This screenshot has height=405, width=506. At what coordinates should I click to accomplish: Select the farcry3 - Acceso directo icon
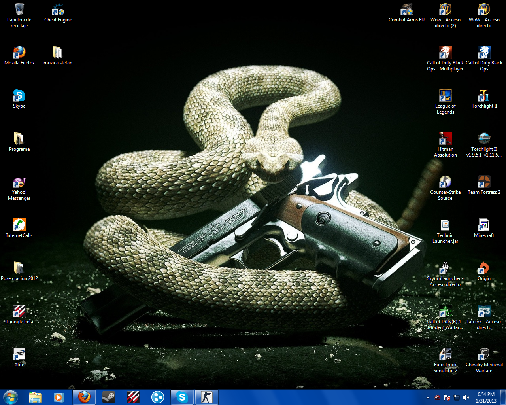point(484,318)
